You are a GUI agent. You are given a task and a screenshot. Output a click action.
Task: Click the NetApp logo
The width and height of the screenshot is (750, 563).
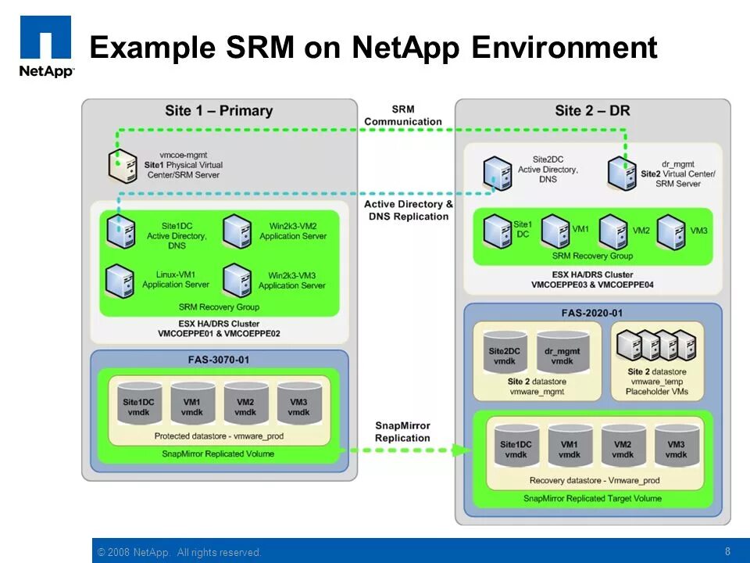click(x=46, y=46)
